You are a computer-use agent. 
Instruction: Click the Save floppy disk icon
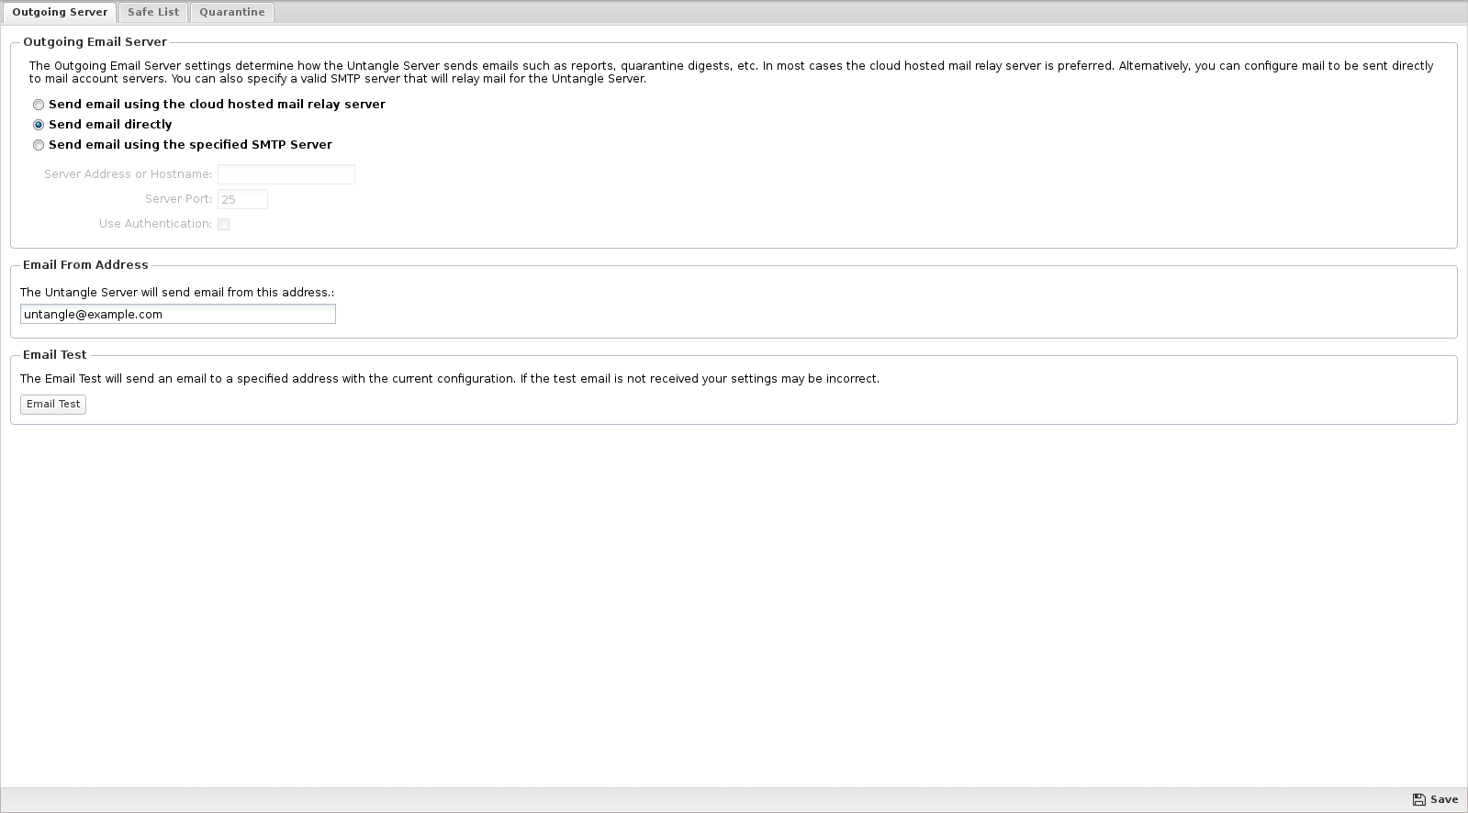tap(1419, 800)
